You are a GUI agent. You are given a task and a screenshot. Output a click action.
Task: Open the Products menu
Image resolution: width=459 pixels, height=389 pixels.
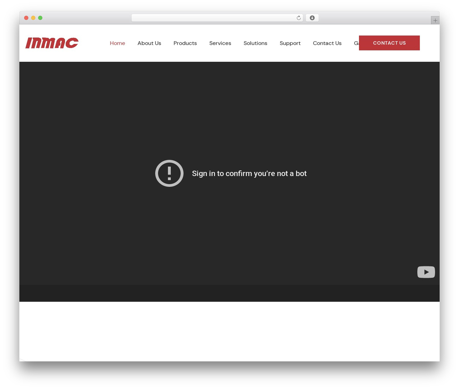[x=185, y=43]
